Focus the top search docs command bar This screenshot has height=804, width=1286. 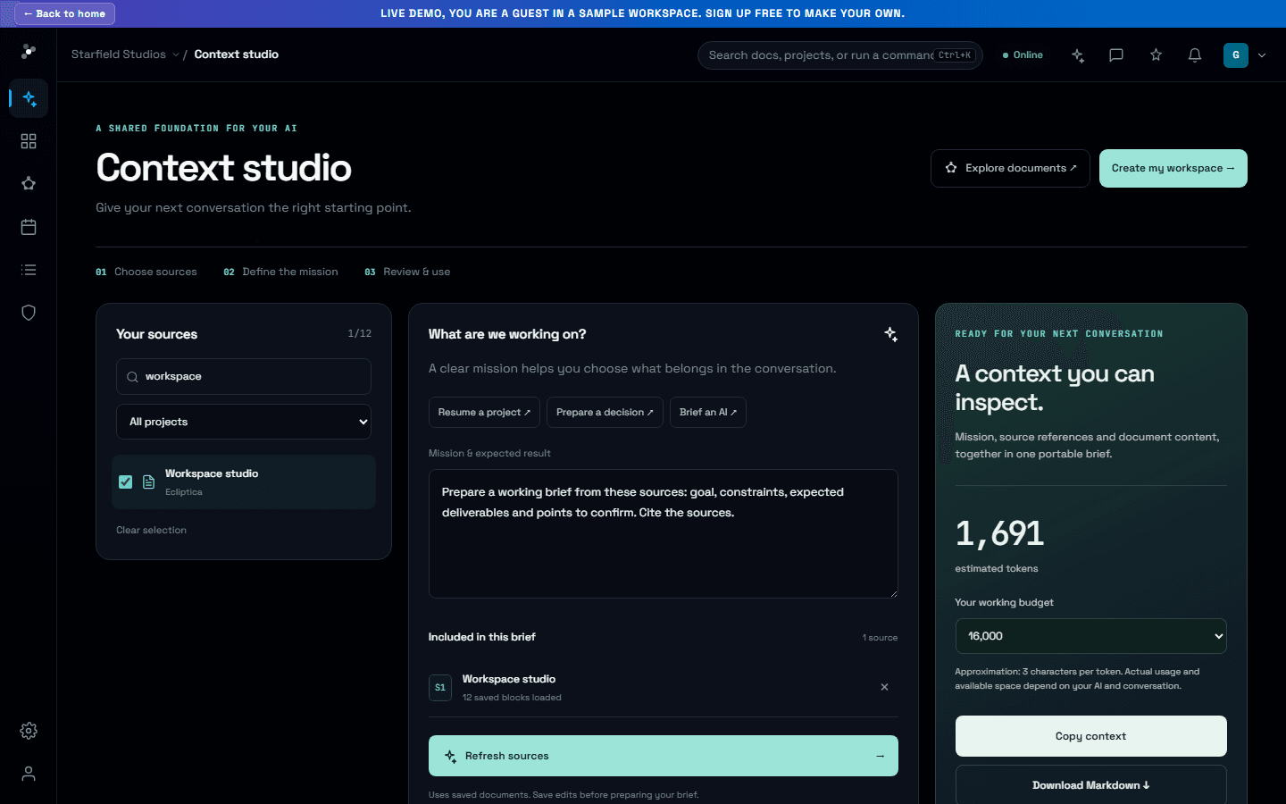pyautogui.click(x=839, y=55)
